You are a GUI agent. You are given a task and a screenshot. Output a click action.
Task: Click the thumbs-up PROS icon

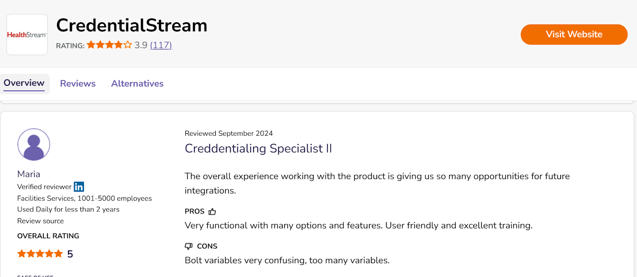point(212,212)
